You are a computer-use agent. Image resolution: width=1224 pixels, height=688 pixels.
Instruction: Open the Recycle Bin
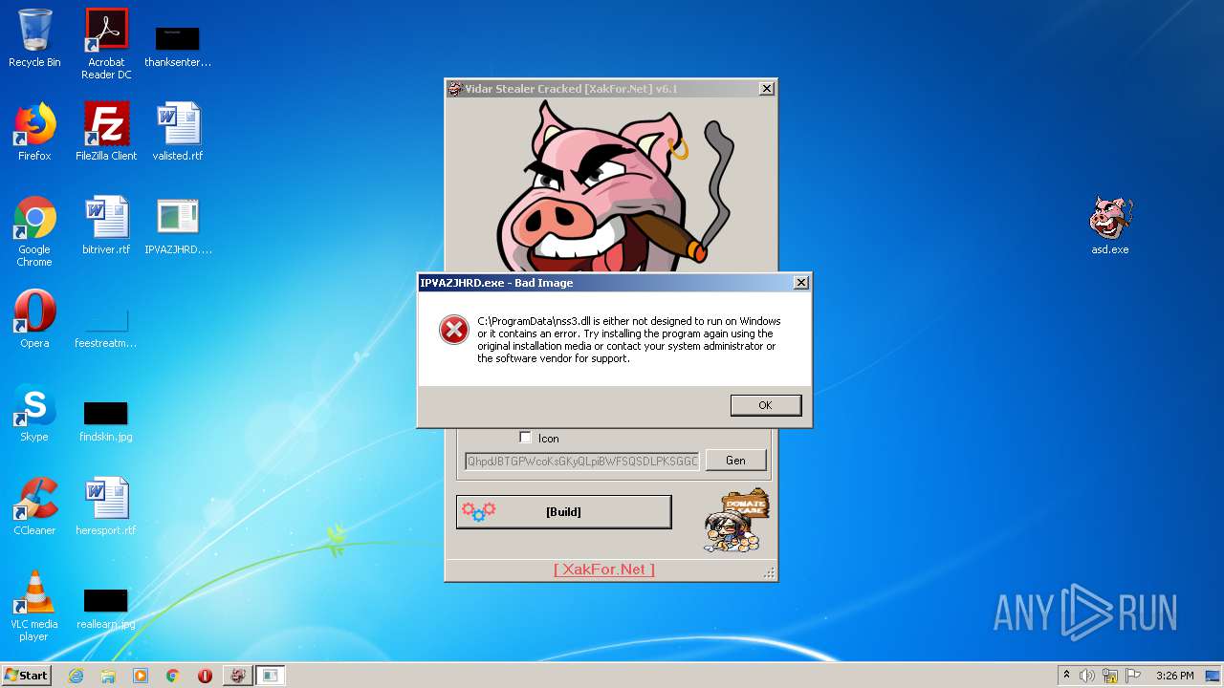click(x=34, y=39)
